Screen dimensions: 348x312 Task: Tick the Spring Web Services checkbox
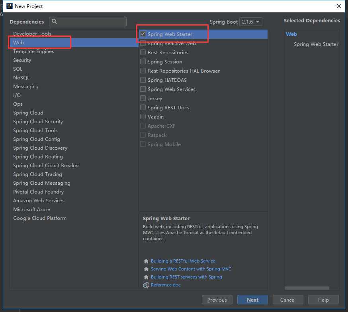(143, 89)
